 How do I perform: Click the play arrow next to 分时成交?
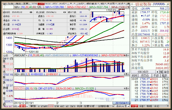[157, 72]
